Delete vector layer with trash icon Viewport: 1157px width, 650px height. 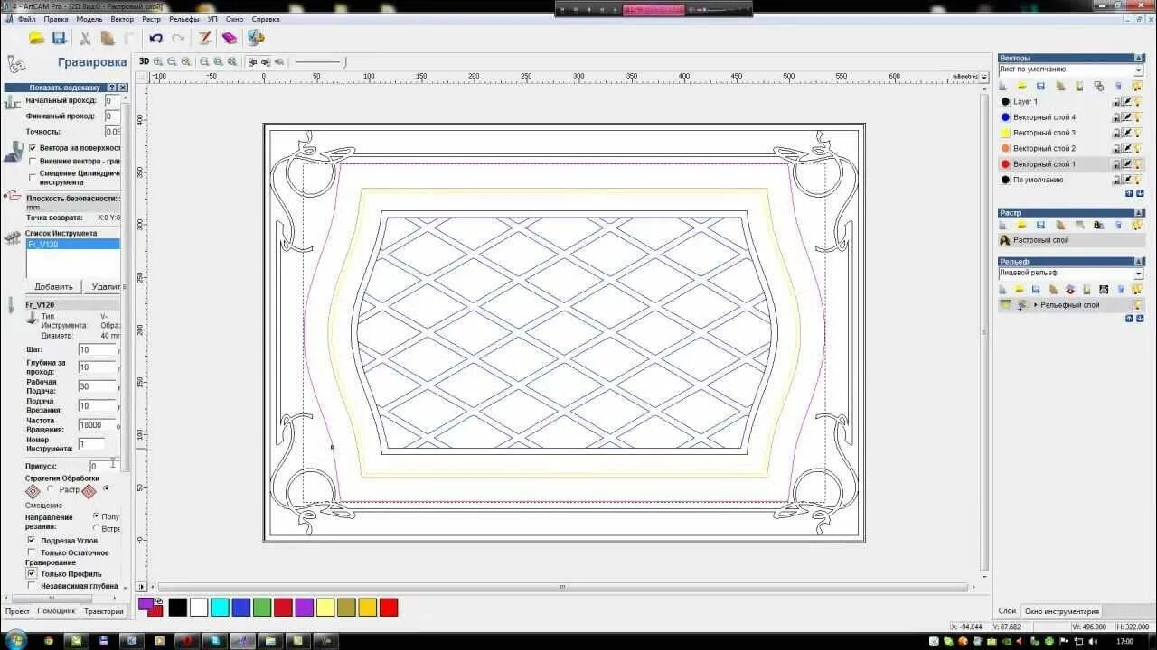(x=1118, y=86)
